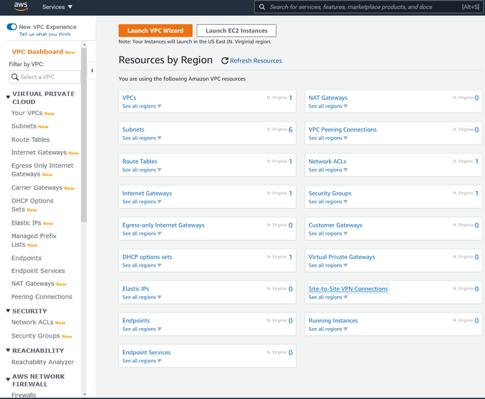This screenshot has height=399, width=485.
Task: Expand See all regions under Running Instances
Action: click(x=328, y=329)
